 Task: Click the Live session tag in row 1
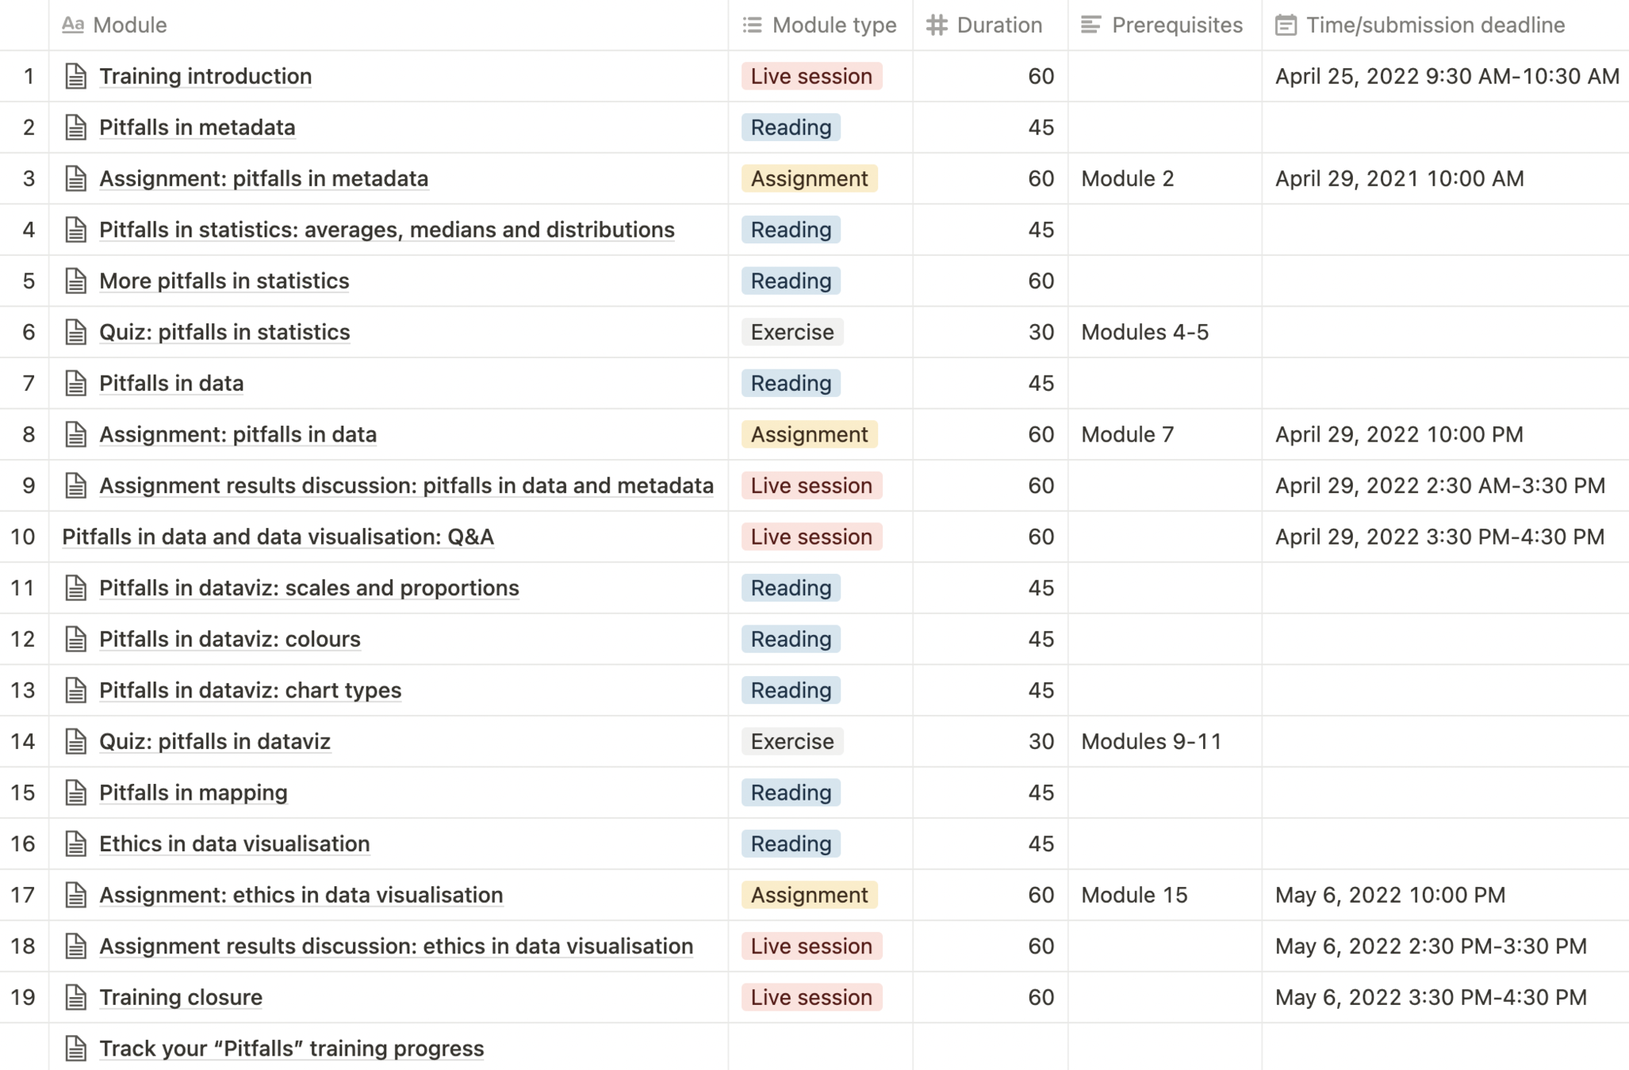tap(811, 76)
